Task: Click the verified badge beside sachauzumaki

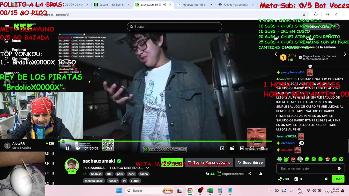Action: click(x=119, y=161)
